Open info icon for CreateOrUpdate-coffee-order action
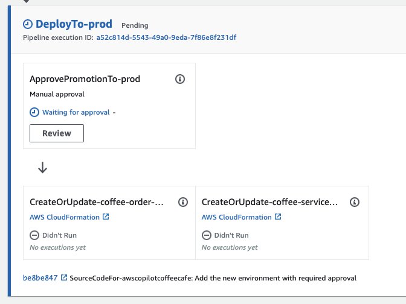Screen dimensions: 406x304 point(183,202)
